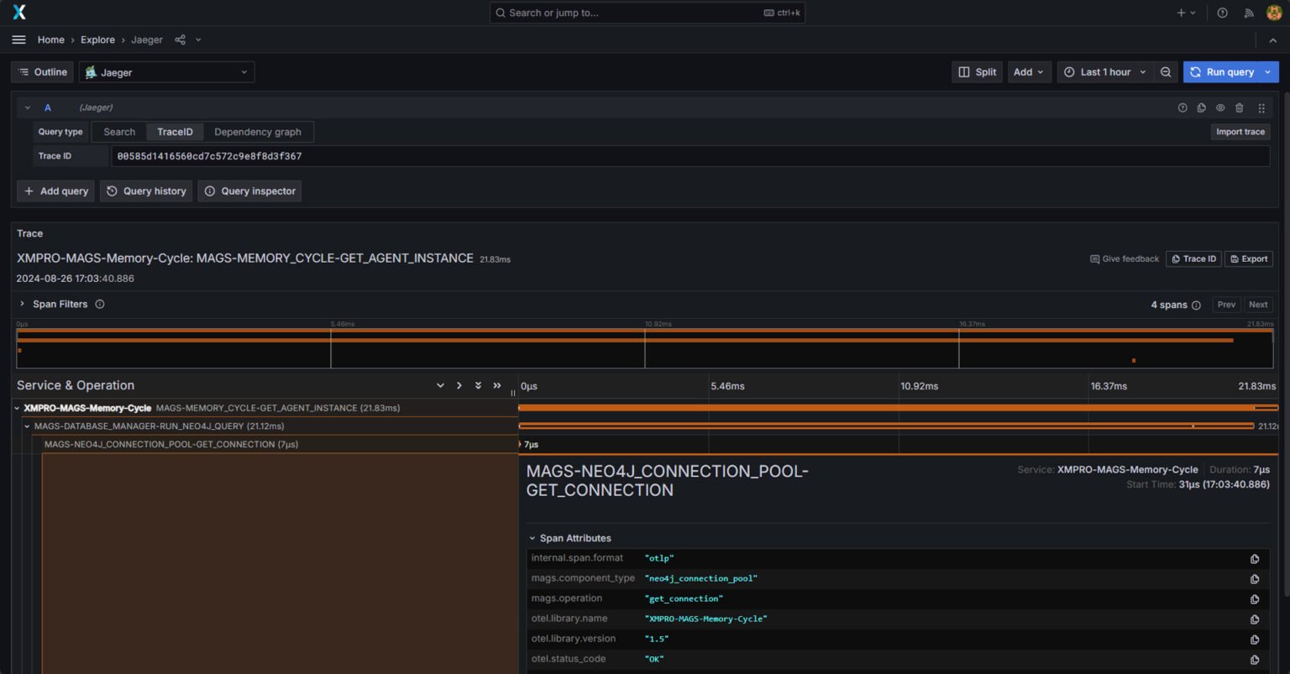The width and height of the screenshot is (1290, 674).
Task: Toggle visibility of query A with the eye icon
Action: 1220,107
